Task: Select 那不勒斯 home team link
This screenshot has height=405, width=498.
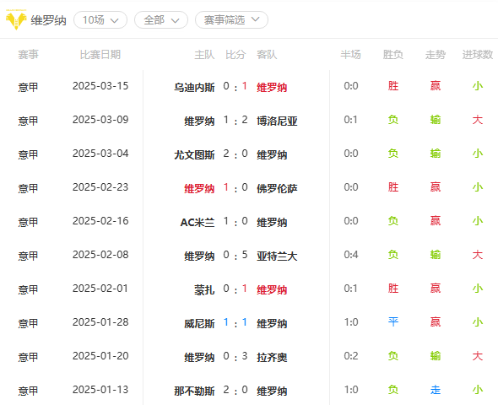Action: (194, 391)
